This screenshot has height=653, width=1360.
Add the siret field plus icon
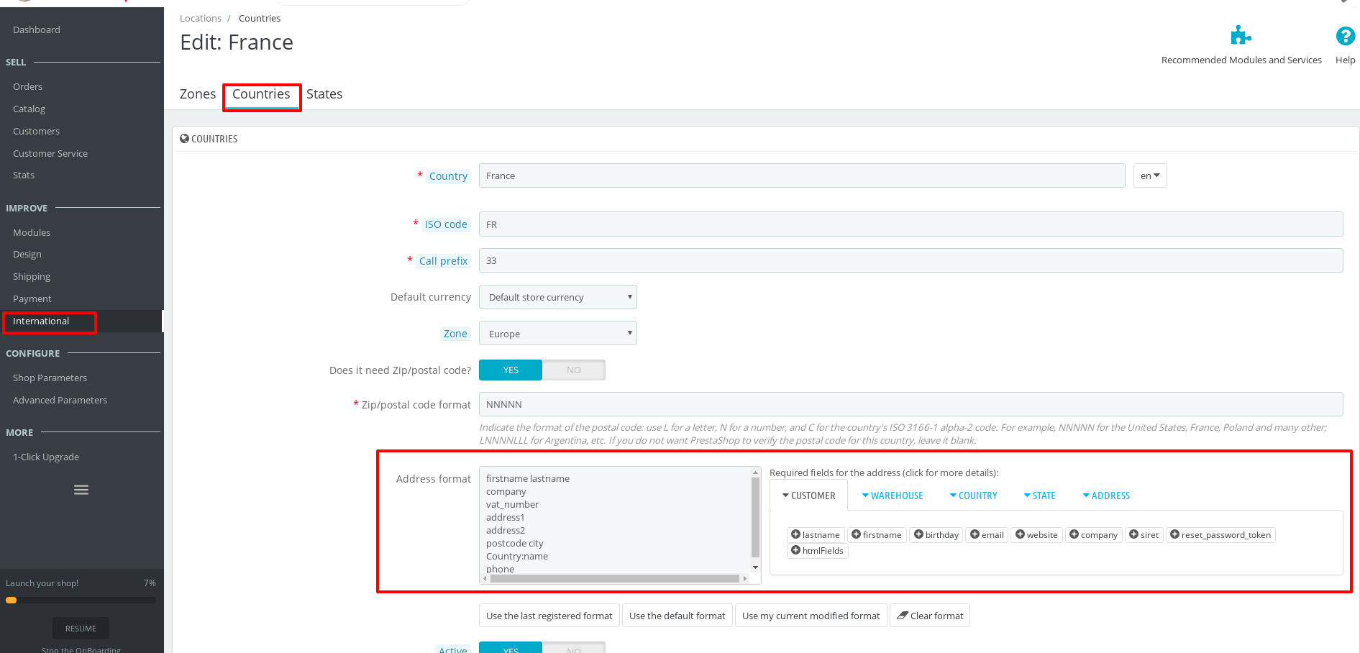click(1133, 534)
